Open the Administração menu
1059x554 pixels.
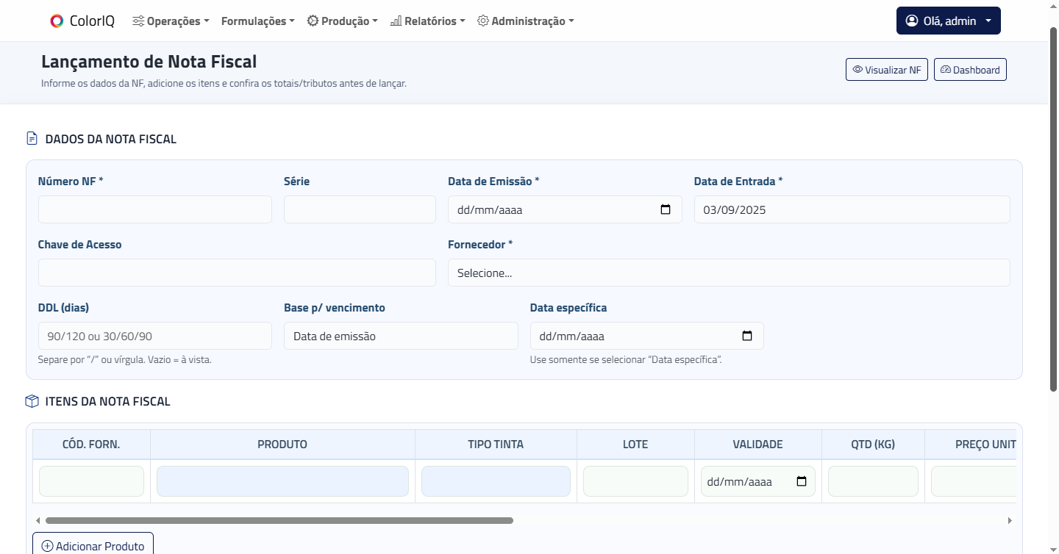(526, 21)
